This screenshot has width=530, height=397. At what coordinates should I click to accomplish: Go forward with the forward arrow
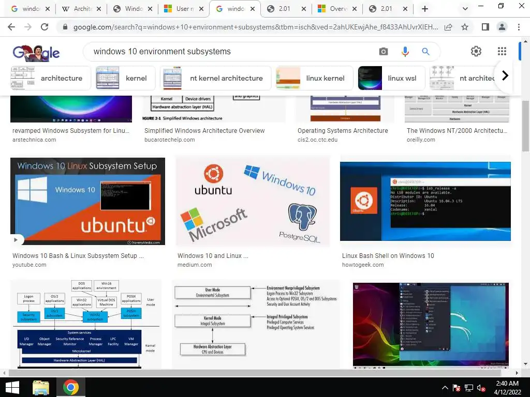pyautogui.click(x=28, y=27)
